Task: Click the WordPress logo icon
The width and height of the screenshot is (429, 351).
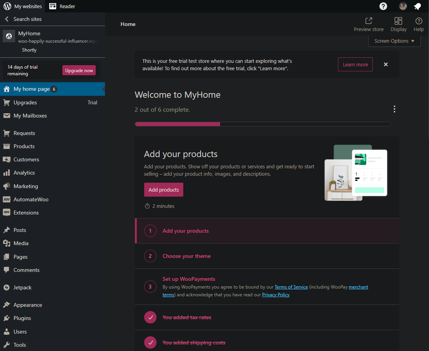Action: coord(7,6)
